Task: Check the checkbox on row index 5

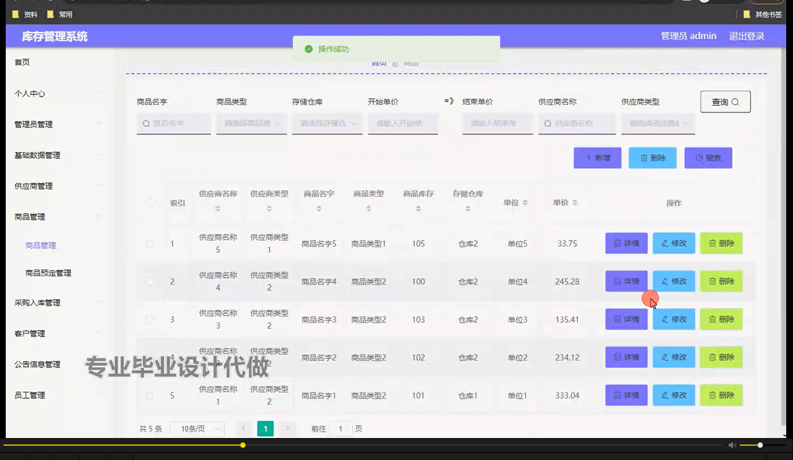Action: pyautogui.click(x=150, y=396)
